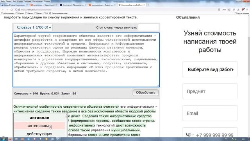Click the Предмет input field

(210, 91)
